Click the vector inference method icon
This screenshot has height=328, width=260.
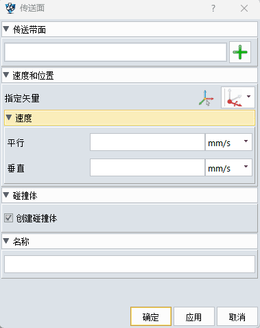coord(233,97)
